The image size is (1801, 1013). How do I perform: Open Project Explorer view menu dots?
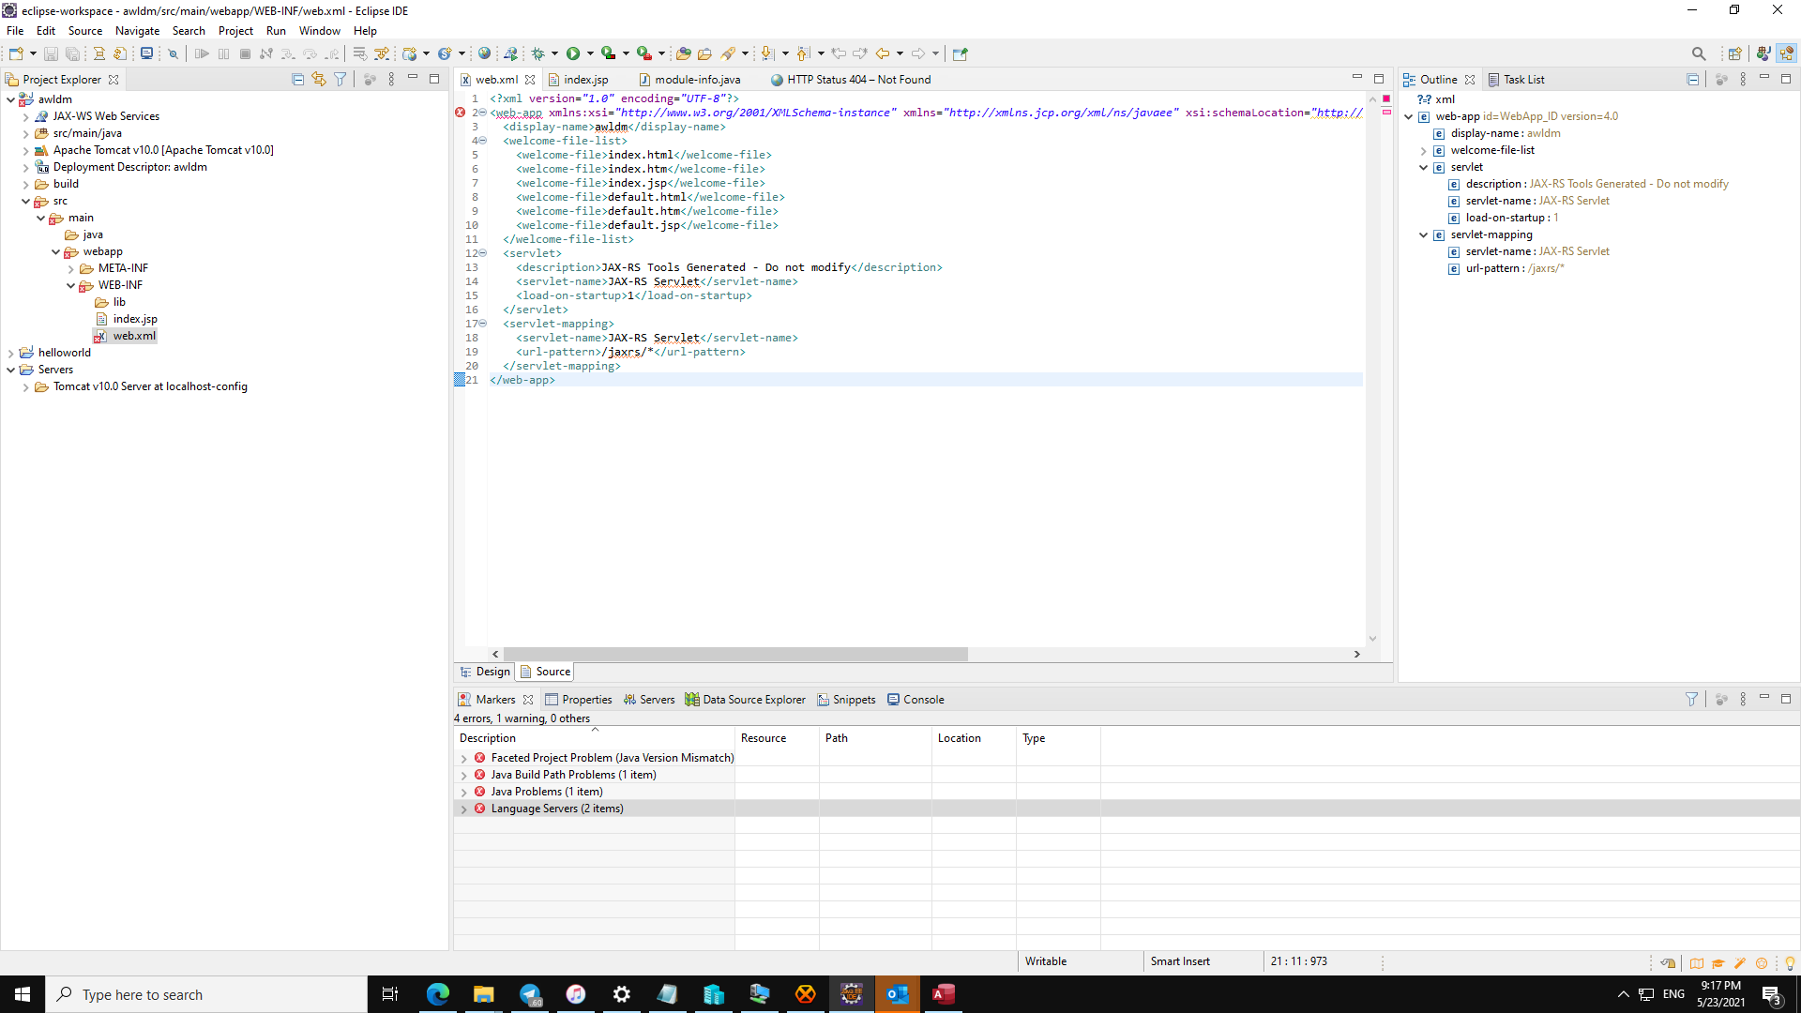(391, 80)
